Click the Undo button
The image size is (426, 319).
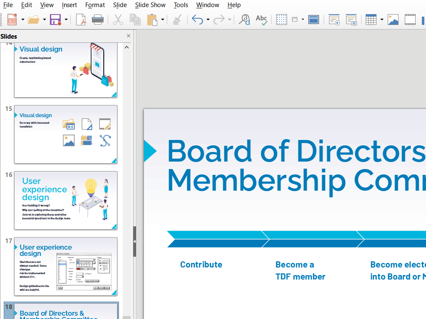click(197, 20)
